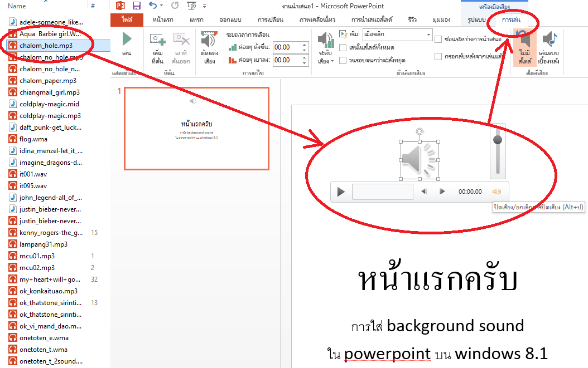This screenshot has height=368, width=588.
Task: Click the ค่อยๆ เบาลง fade-out time field
Action: tap(287, 60)
